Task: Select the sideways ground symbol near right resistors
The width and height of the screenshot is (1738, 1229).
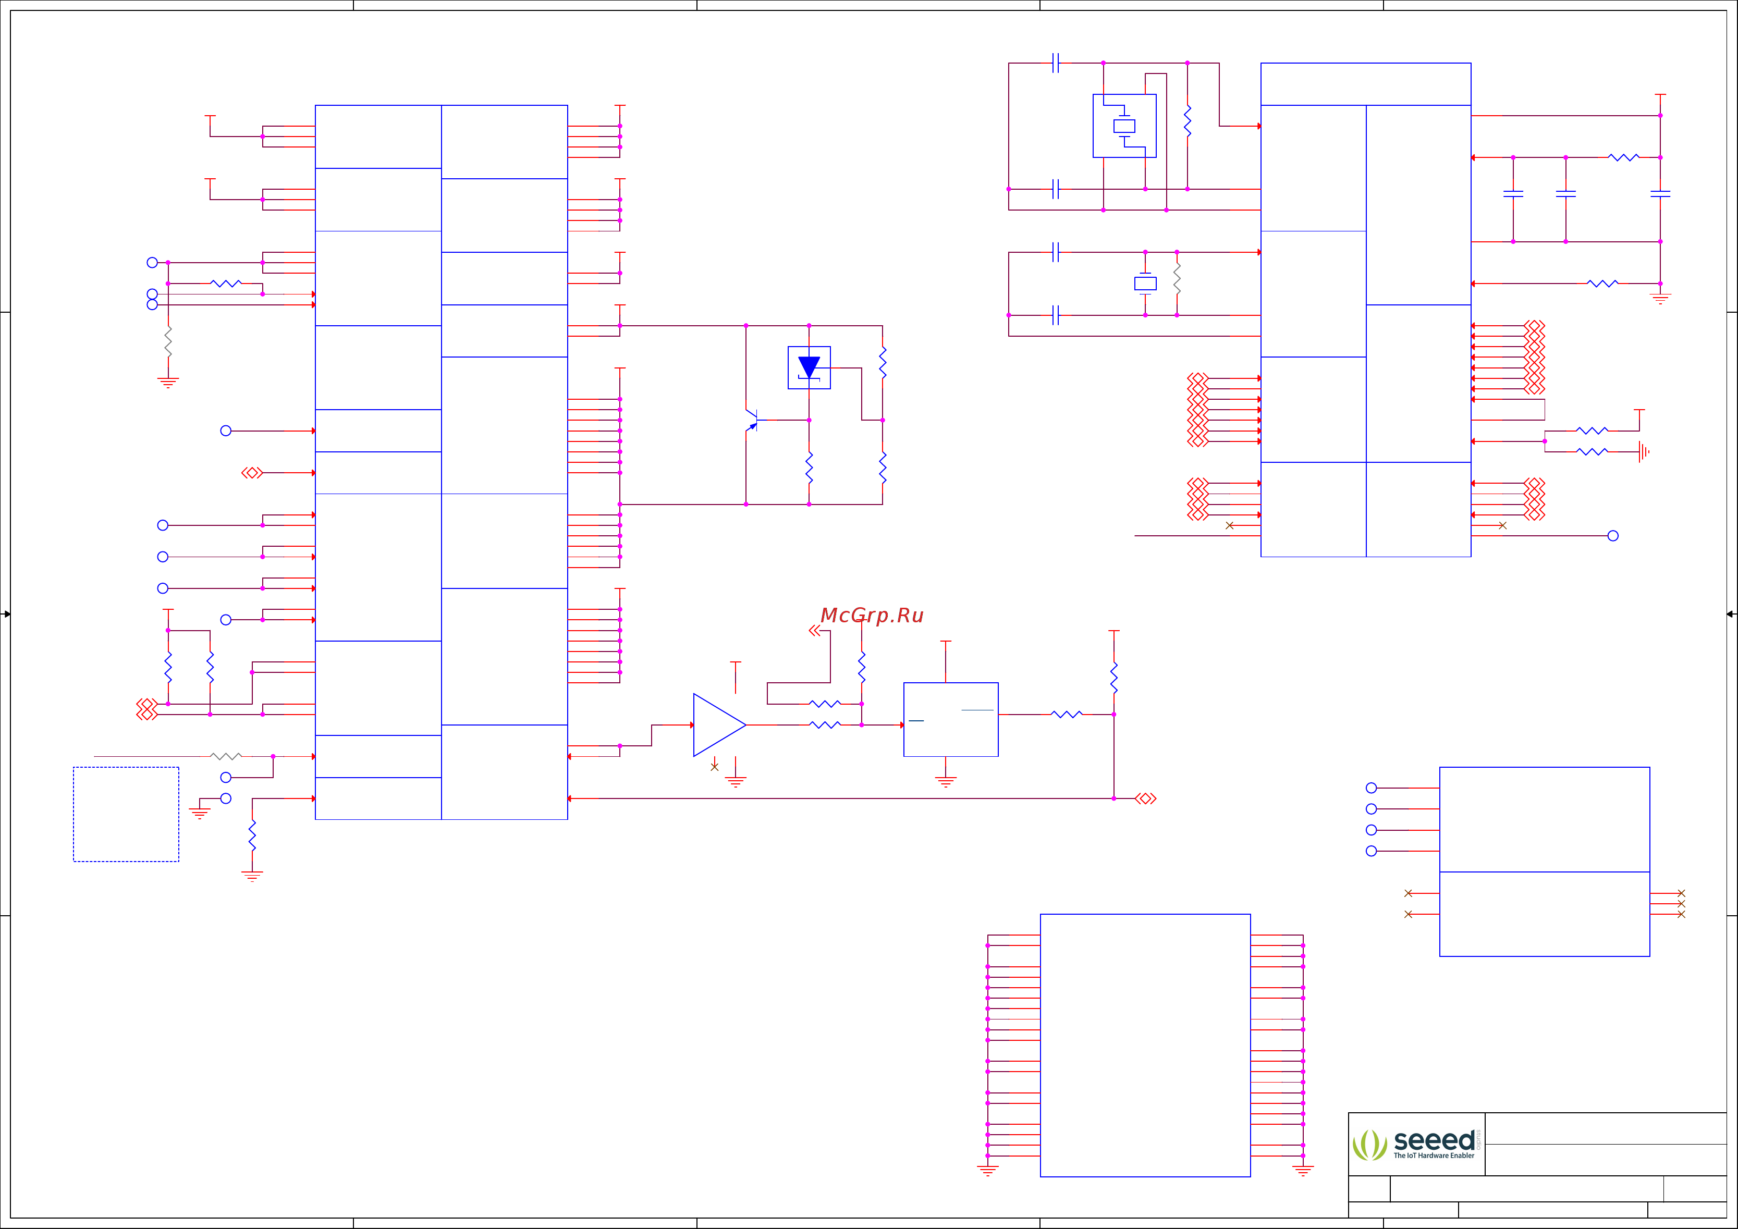Action: pos(1643,452)
